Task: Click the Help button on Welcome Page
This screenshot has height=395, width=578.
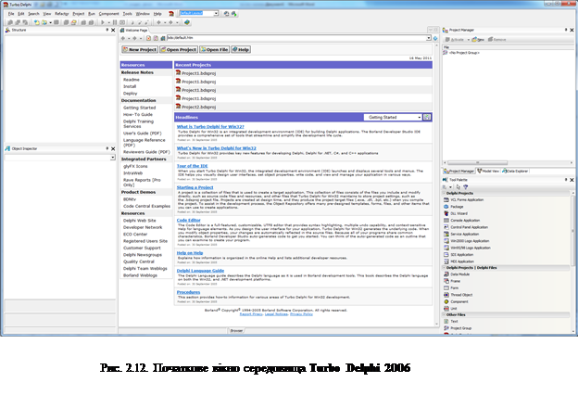Action: (x=241, y=49)
